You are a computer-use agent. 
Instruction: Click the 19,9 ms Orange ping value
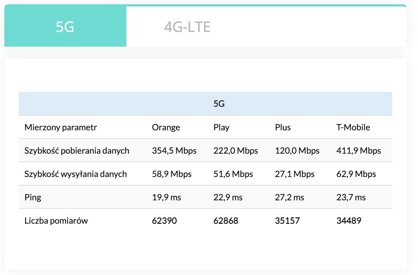click(x=166, y=197)
